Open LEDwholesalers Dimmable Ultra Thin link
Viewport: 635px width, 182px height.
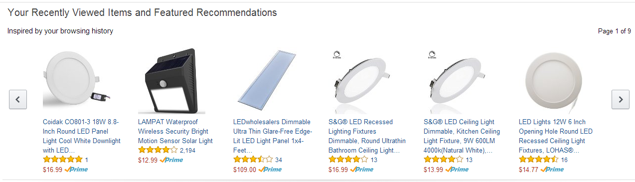(272, 136)
